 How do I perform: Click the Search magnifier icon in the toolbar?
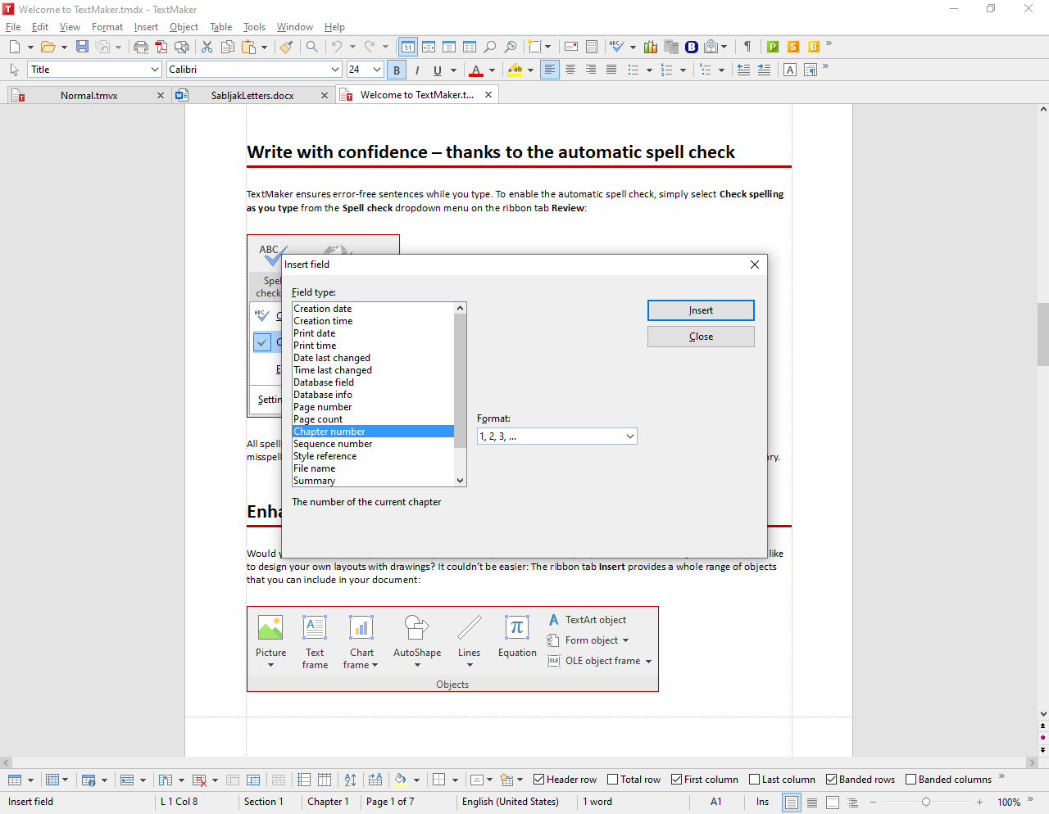[x=312, y=47]
